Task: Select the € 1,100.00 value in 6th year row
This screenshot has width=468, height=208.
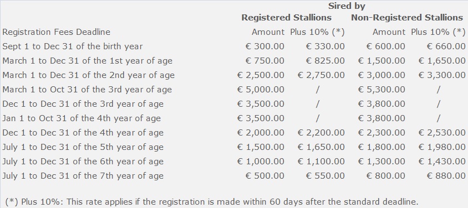Action: (321, 162)
